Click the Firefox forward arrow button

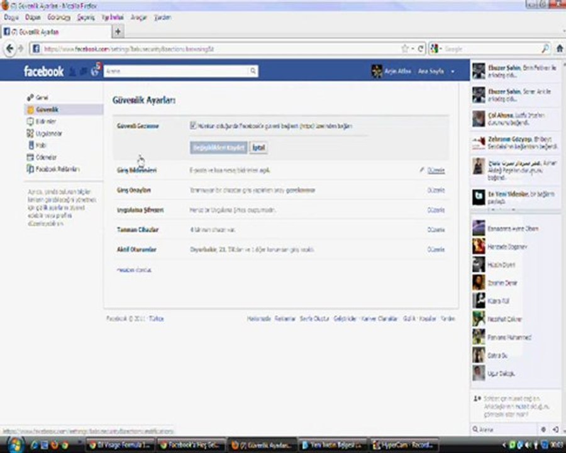click(x=21, y=48)
